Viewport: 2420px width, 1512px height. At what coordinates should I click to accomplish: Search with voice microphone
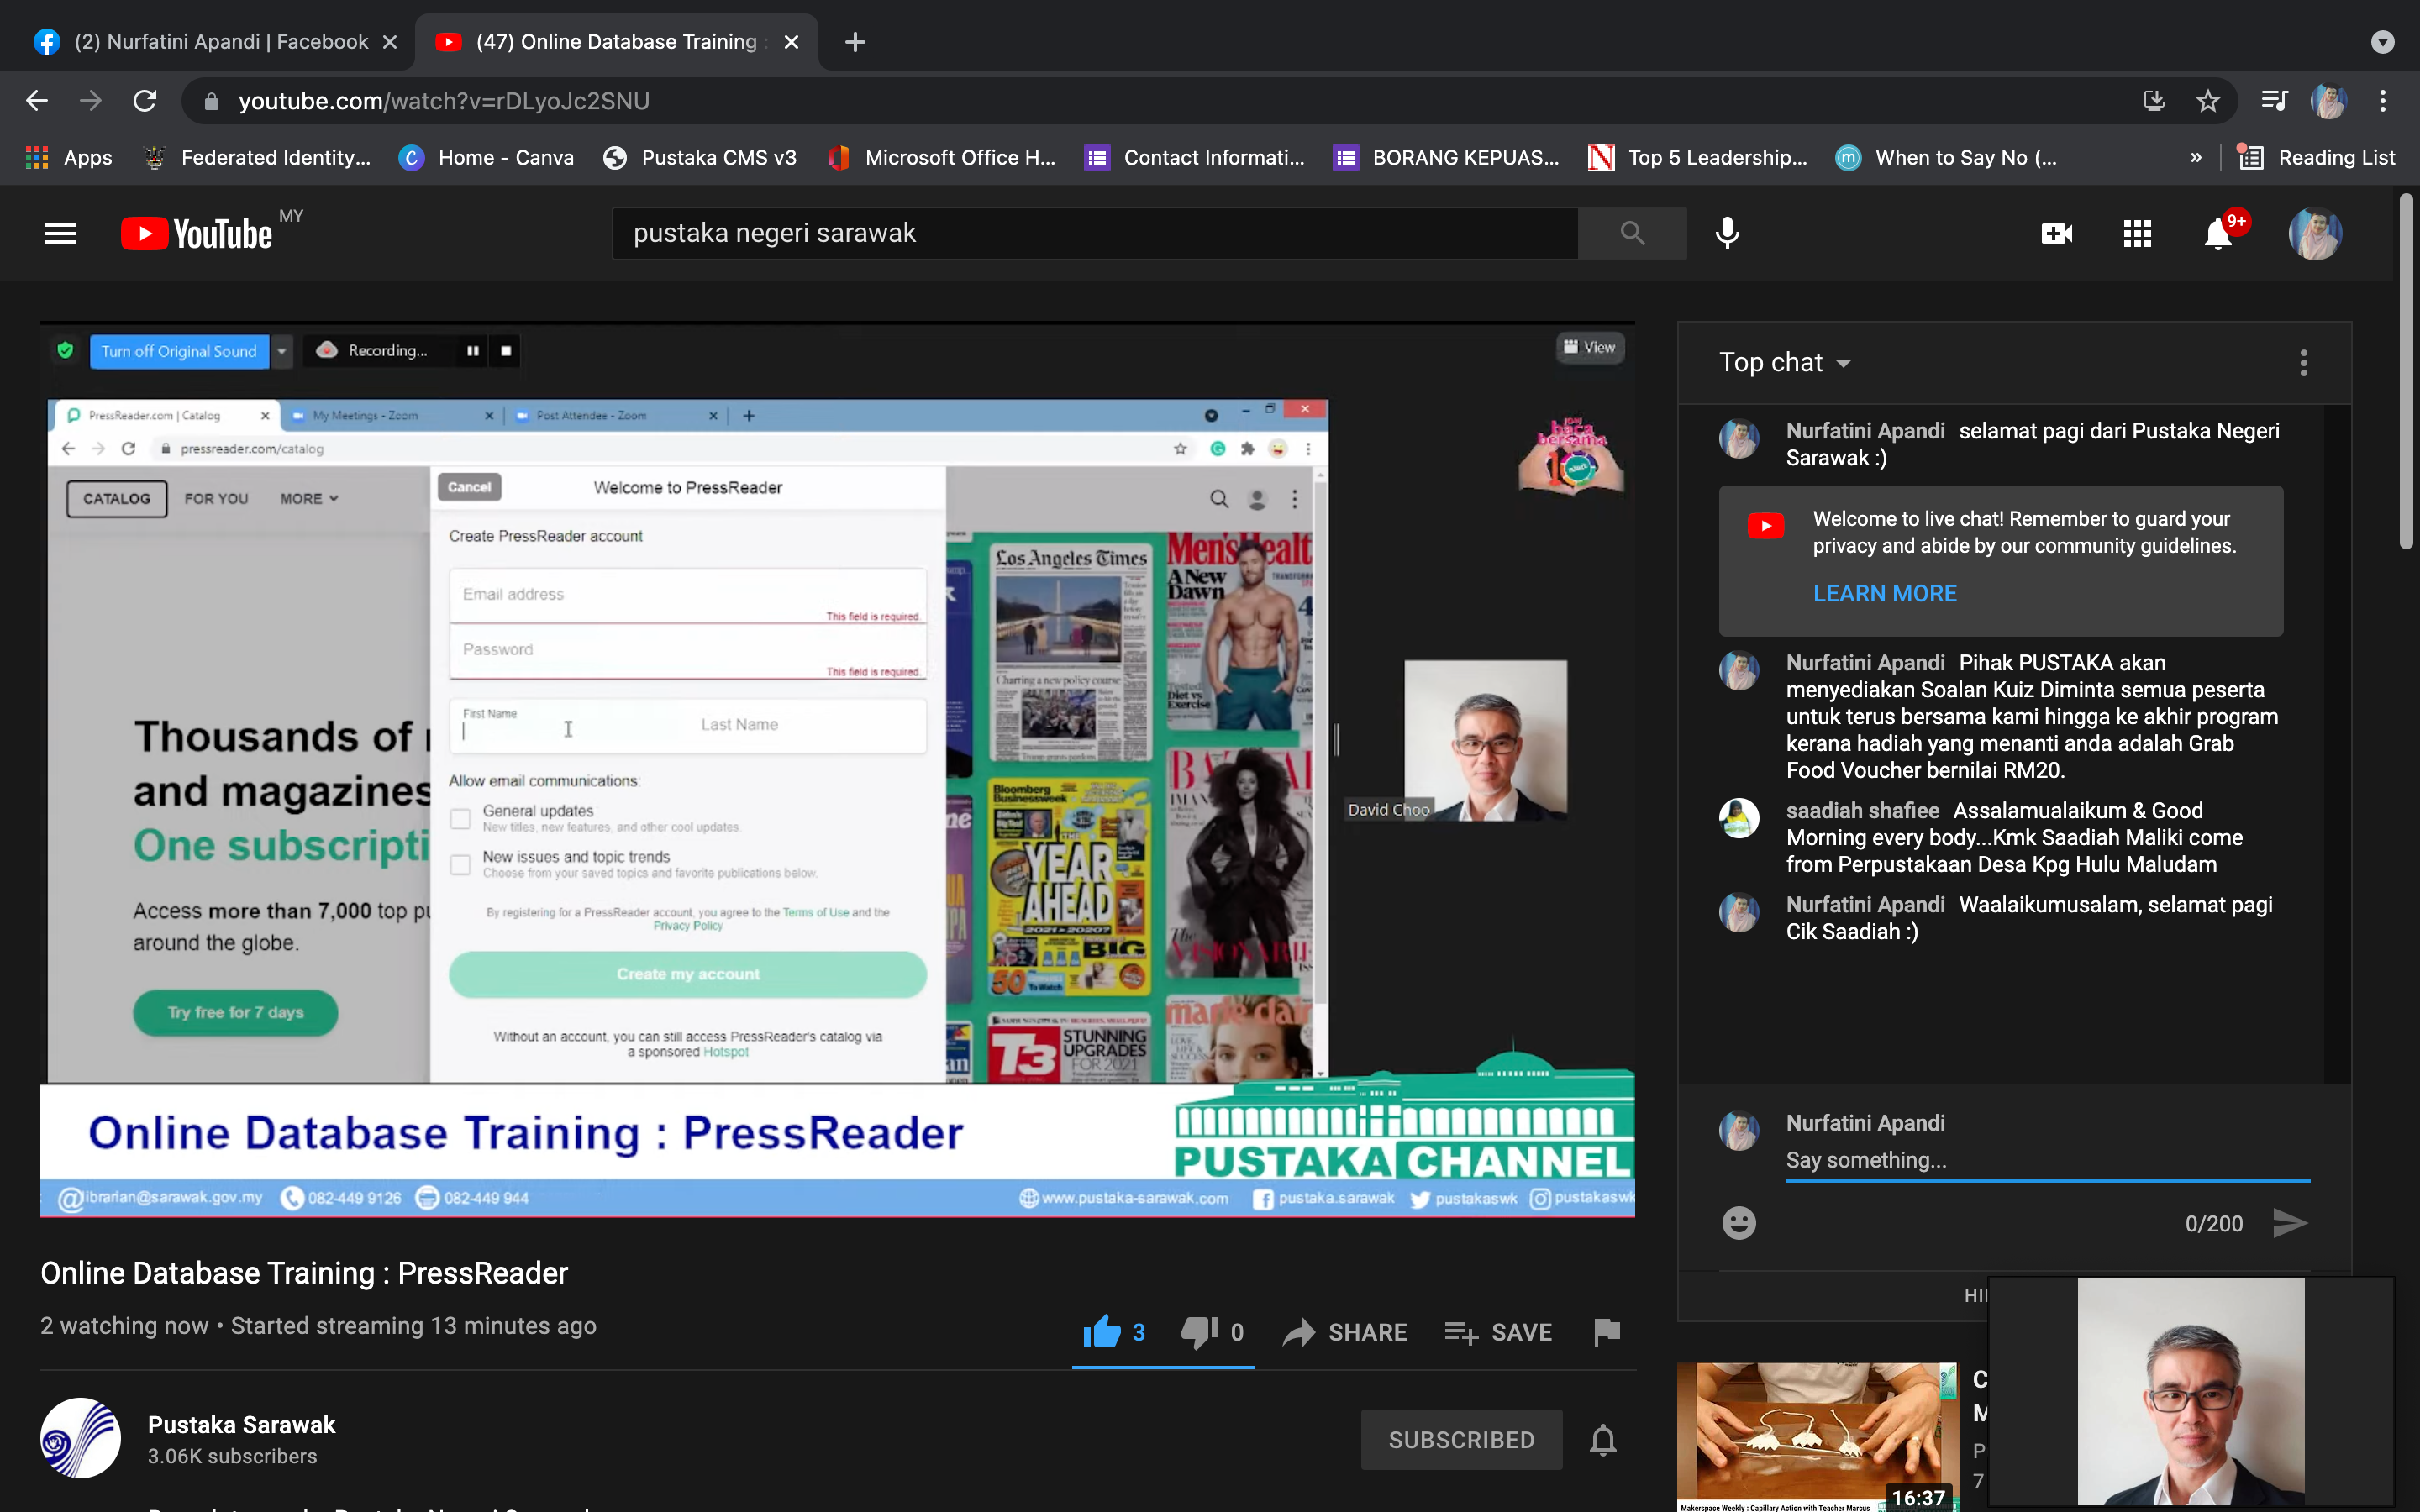1727,233
